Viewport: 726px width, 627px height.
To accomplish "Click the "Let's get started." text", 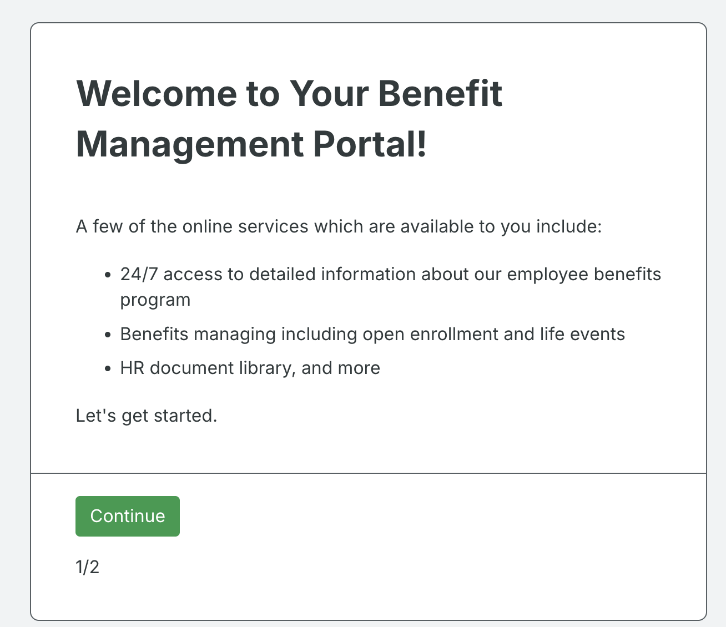I will click(x=147, y=415).
